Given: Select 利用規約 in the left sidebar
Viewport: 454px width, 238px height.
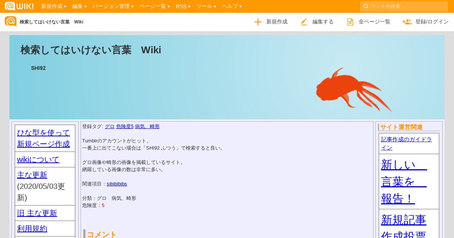Looking at the screenshot, I should pyautogui.click(x=32, y=229).
